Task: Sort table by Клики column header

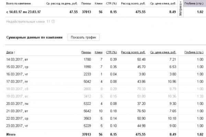Action: point(99,52)
